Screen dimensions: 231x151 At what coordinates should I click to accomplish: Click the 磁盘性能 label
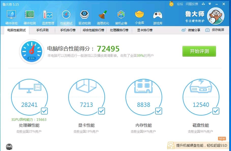click(201, 125)
